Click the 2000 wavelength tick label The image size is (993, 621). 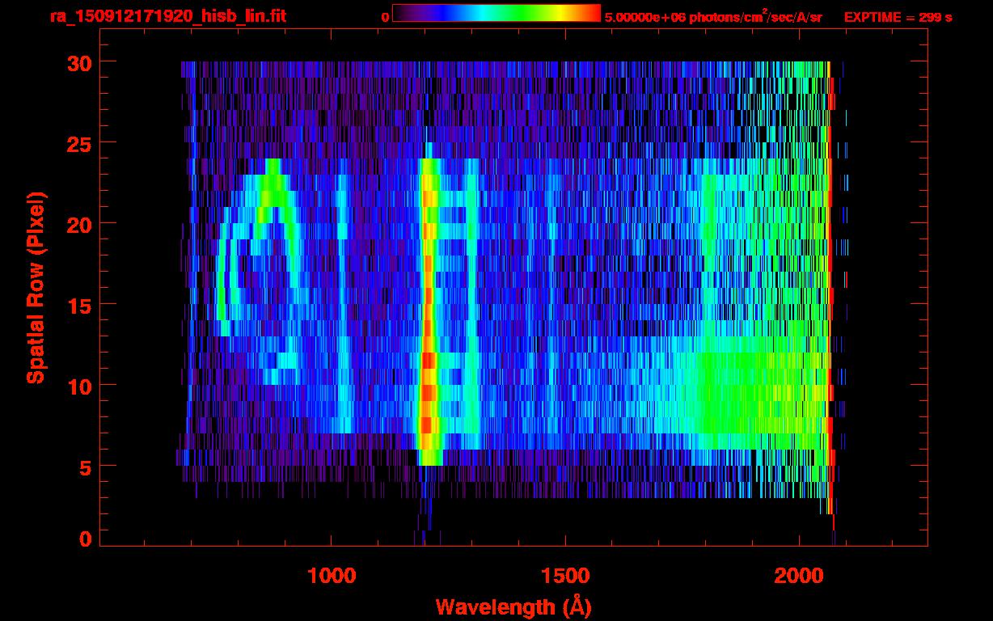[799, 576]
